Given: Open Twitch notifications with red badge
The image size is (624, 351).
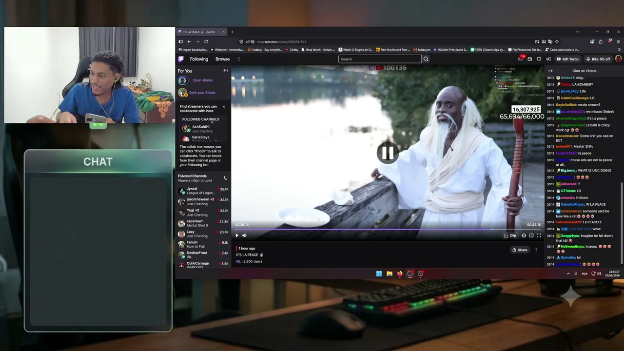Looking at the screenshot, I should point(521,59).
